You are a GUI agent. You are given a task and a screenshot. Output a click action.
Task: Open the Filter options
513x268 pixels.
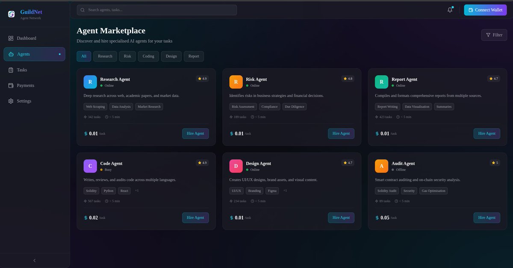point(494,35)
